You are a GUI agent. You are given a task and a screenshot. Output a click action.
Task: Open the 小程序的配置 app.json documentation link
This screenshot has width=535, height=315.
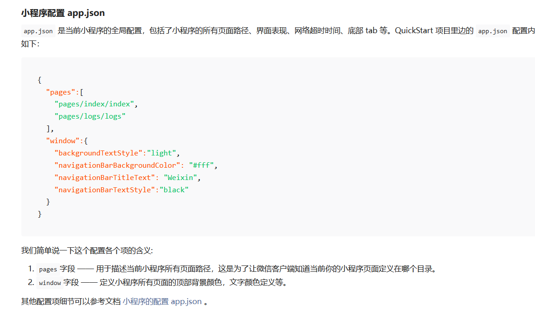tap(161, 301)
